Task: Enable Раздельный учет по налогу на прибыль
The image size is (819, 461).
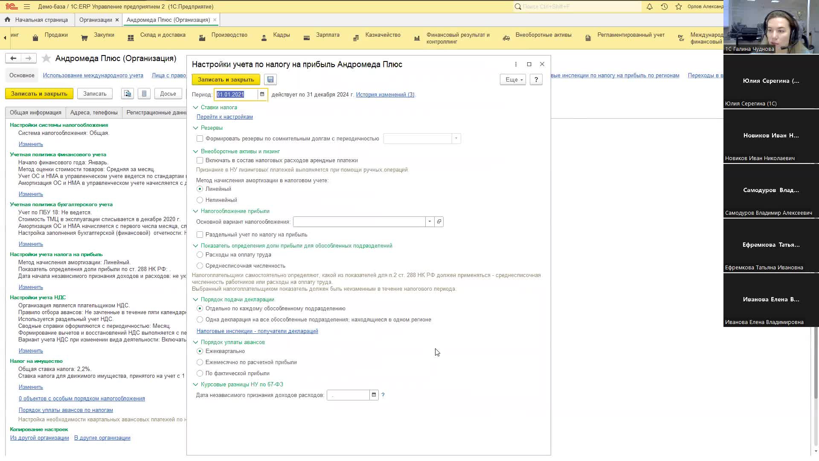Action: (x=200, y=235)
